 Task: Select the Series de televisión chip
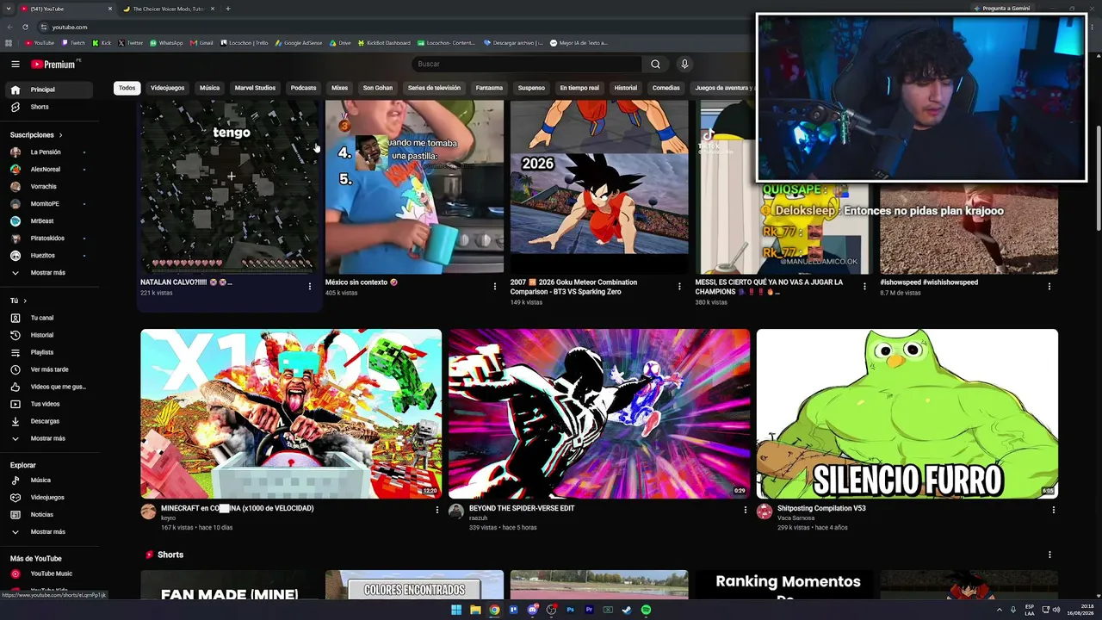434,88
